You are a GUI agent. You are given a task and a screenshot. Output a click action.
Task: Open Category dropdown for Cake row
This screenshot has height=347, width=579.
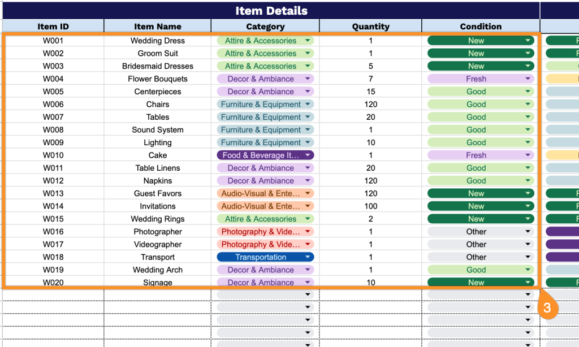pos(308,155)
